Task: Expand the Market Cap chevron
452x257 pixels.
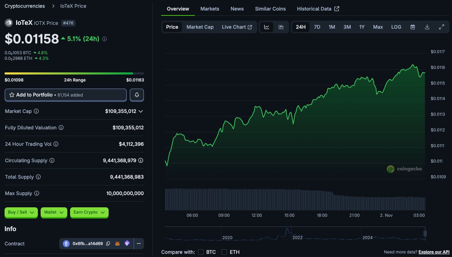Action: tap(141, 111)
